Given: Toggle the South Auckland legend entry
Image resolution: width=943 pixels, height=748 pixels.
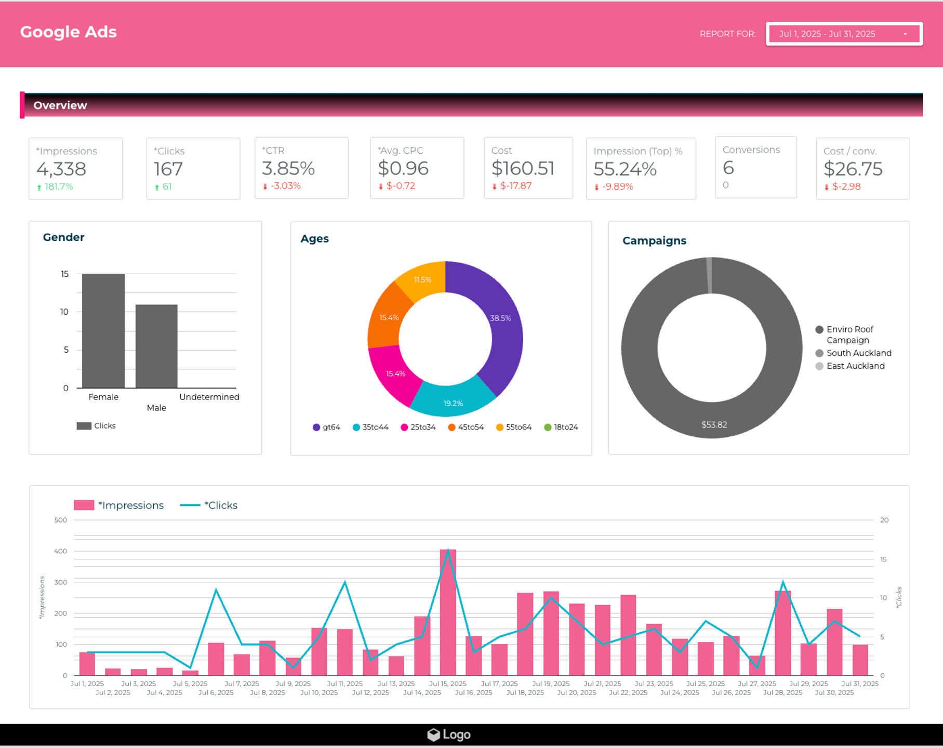Looking at the screenshot, I should [854, 353].
